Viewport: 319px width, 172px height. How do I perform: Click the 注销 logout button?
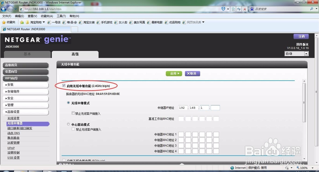click(301, 36)
